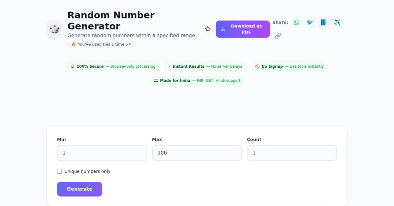Copy link using the chain icon
This screenshot has height=206, width=394.
tap(278, 36)
